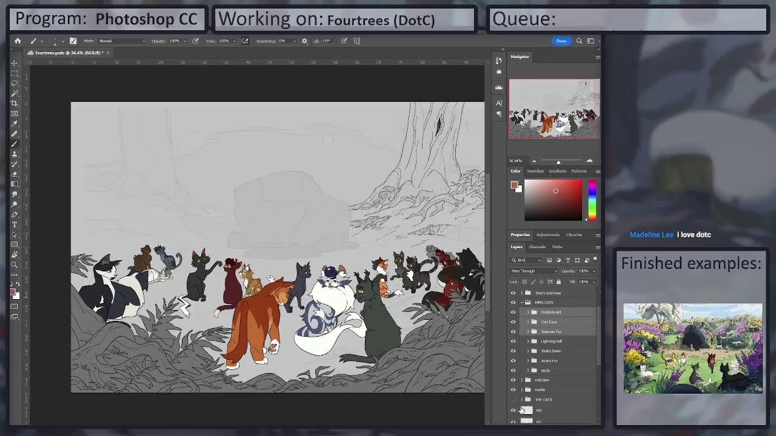Screen dimensions: 776x436
Task: Collapse the MMG CATS group
Action: [522, 302]
